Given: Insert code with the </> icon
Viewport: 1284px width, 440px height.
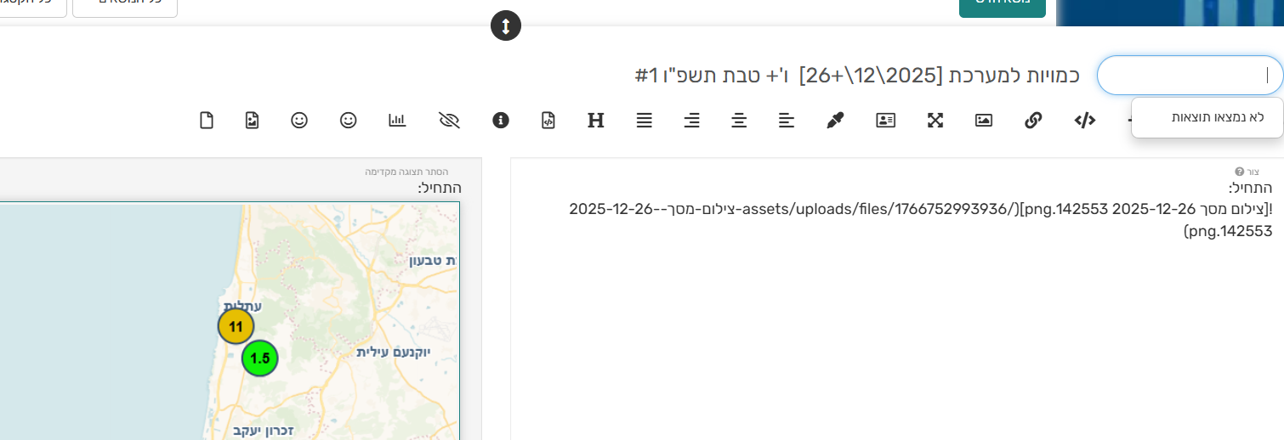Looking at the screenshot, I should (1084, 120).
